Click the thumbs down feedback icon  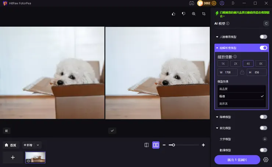(183, 14)
